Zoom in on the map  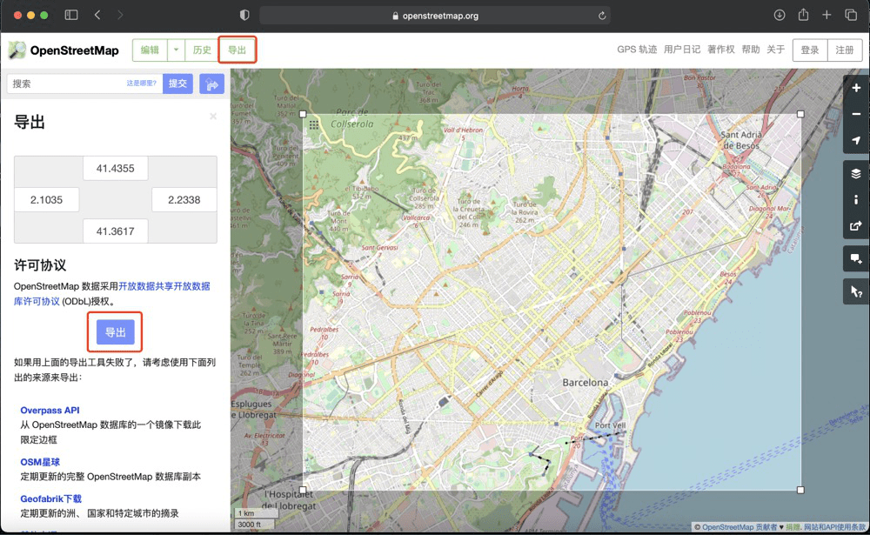click(x=856, y=89)
